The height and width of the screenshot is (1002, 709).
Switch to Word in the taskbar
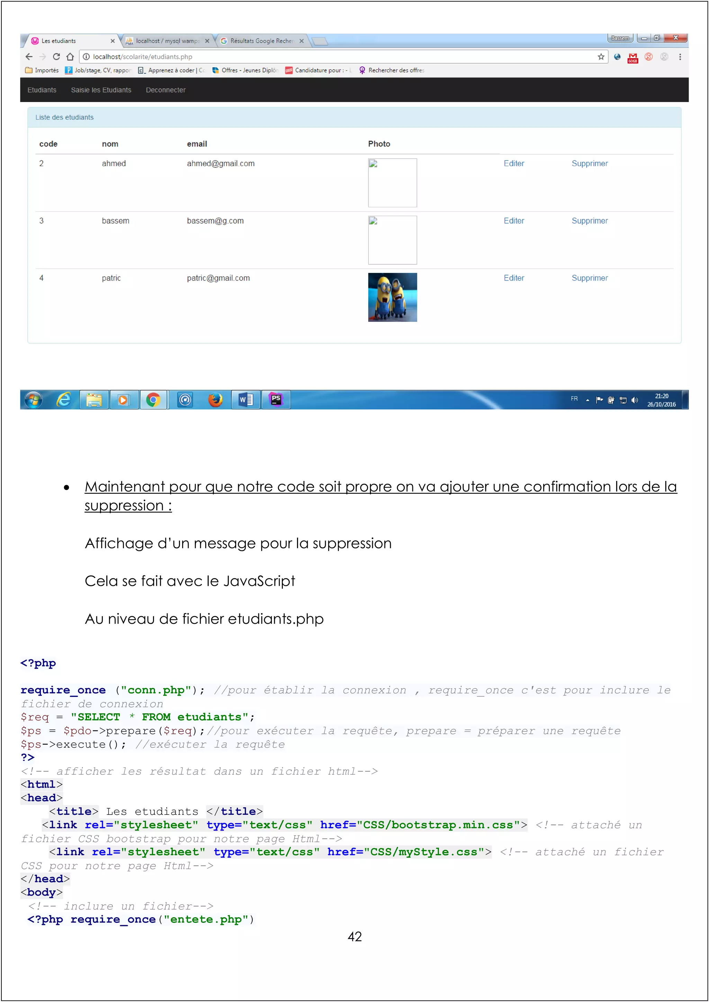pyautogui.click(x=246, y=400)
